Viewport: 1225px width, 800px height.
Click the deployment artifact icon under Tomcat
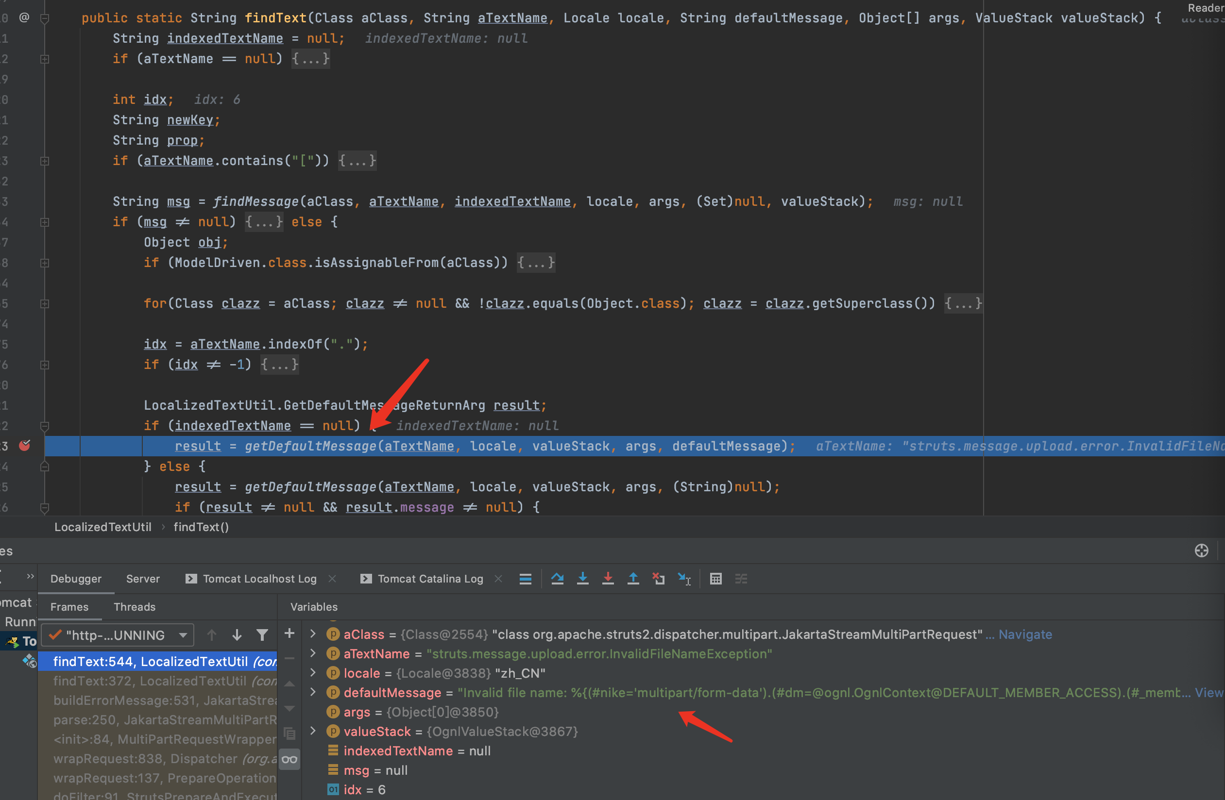[30, 661]
